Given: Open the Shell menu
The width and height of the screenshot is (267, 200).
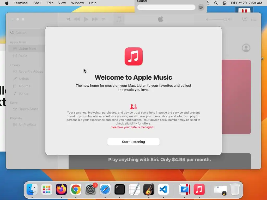Looking at the screenshot, I should point(38,3).
